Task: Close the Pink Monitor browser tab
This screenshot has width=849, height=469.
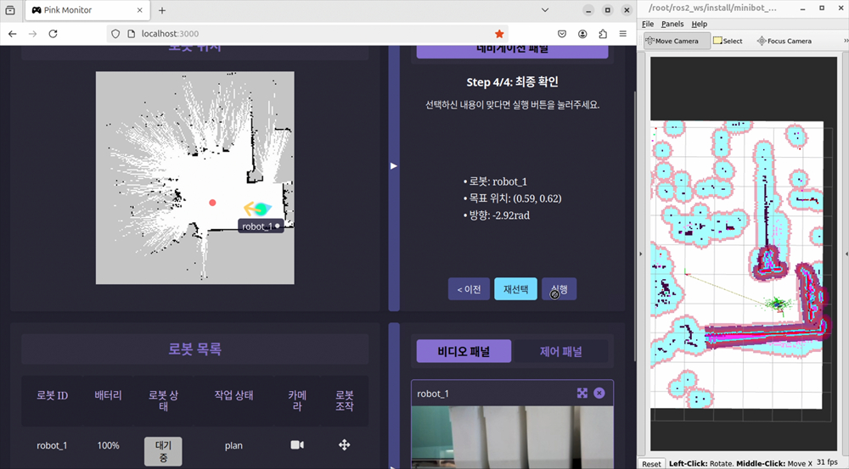Action: (x=140, y=9)
